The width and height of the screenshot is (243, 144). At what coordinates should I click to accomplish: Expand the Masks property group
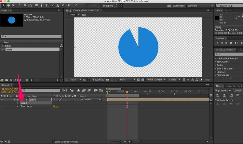18,103
